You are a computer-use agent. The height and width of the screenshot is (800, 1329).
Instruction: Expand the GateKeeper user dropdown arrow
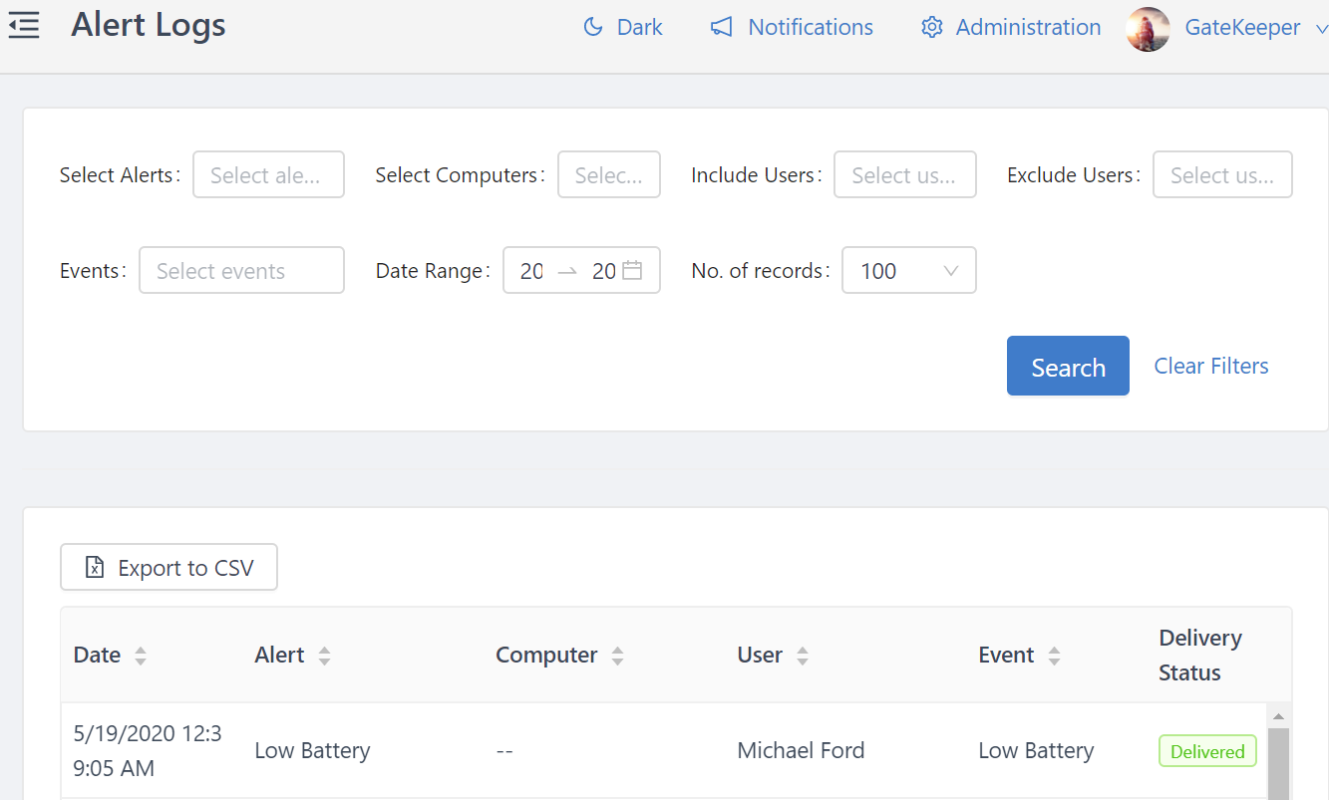(x=1321, y=29)
